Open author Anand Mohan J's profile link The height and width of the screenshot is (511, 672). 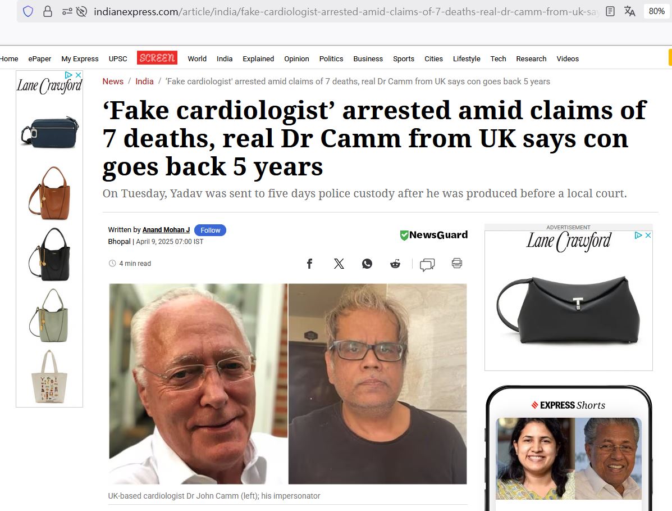[x=166, y=230]
